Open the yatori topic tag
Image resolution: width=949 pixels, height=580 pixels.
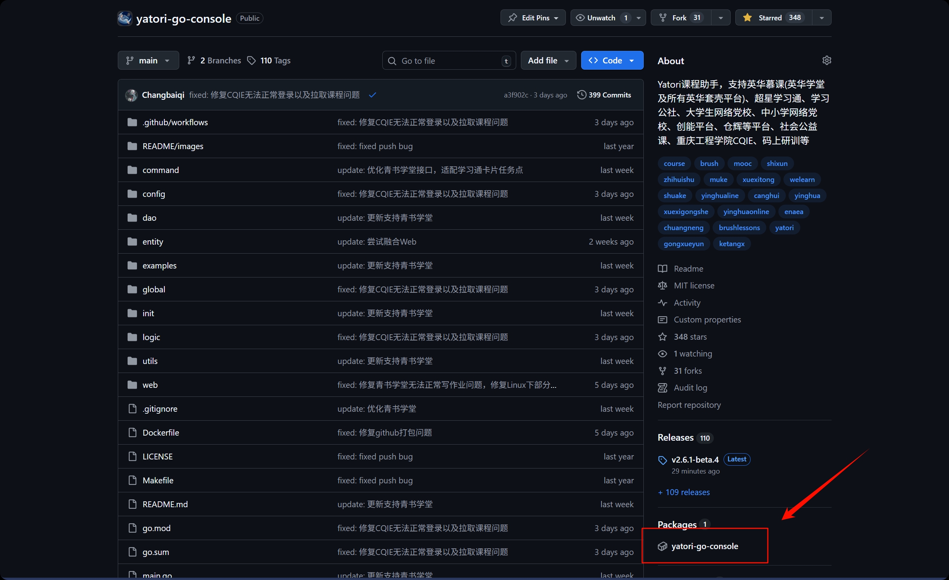(784, 227)
